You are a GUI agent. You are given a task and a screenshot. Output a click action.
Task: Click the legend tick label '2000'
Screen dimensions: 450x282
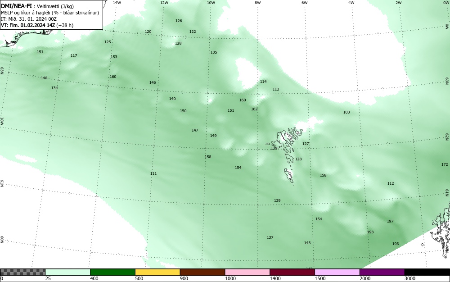(365, 278)
